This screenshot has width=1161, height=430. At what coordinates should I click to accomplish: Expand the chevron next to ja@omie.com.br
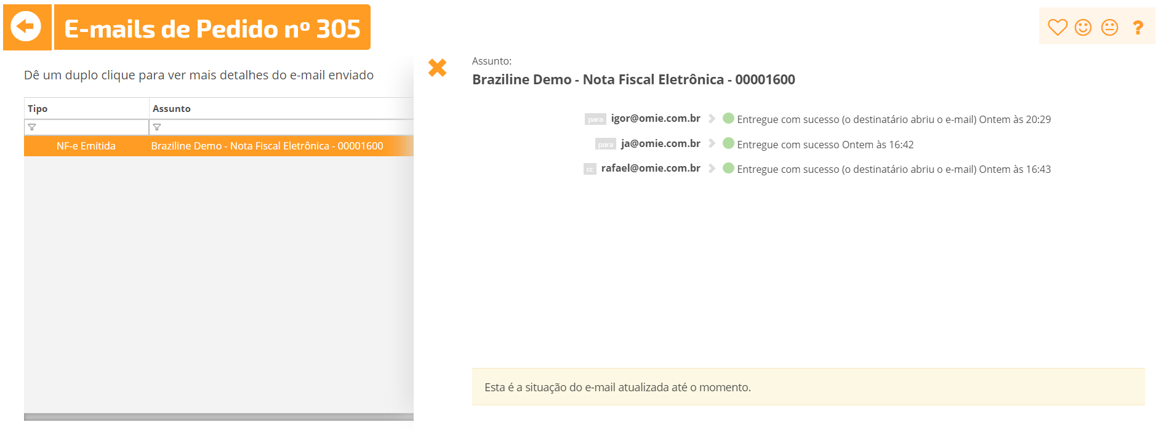(x=712, y=143)
